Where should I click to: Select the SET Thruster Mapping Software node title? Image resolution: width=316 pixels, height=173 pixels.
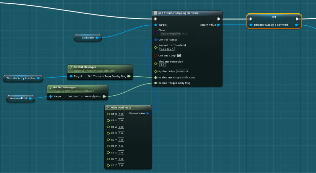274,17
